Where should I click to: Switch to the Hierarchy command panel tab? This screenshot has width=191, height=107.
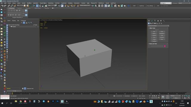tap(155, 21)
